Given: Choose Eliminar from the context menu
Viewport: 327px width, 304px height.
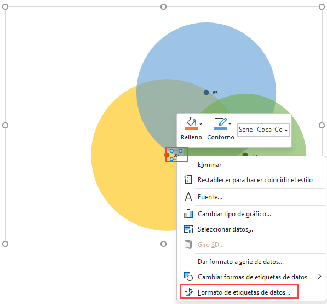Looking at the screenshot, I should [x=209, y=165].
